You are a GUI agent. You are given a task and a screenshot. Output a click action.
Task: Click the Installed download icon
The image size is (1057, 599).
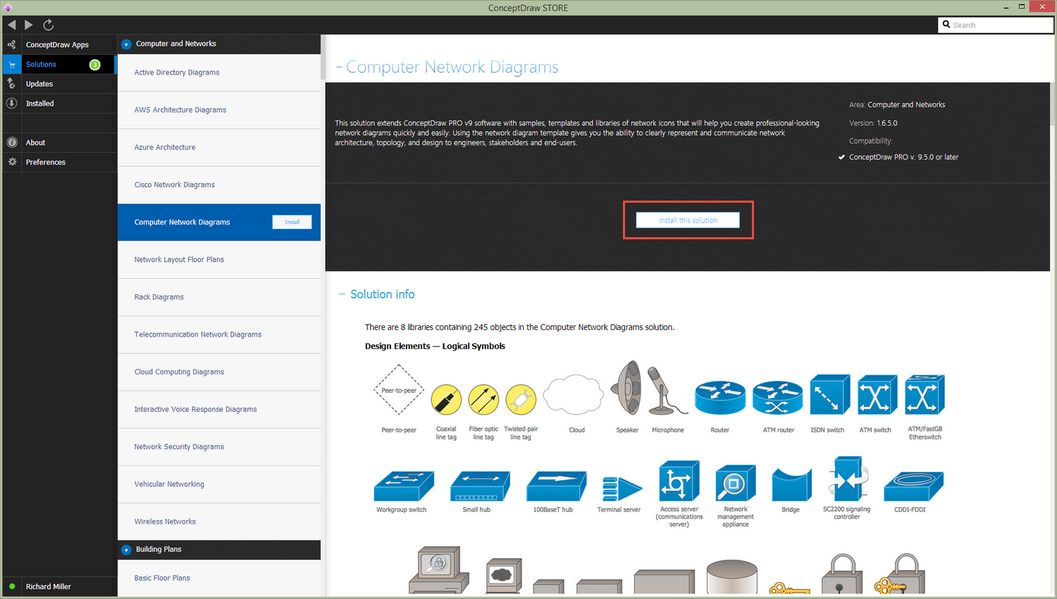(11, 103)
